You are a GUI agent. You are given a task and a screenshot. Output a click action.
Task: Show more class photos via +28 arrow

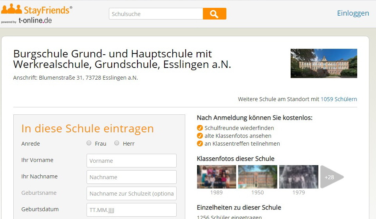point(331,177)
